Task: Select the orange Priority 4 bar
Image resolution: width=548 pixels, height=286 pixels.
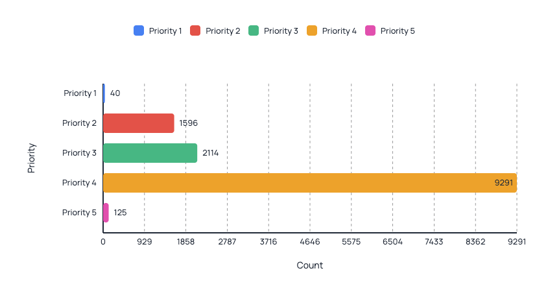Action: click(x=310, y=183)
